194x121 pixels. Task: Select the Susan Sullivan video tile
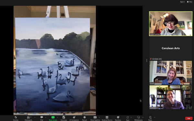click(171, 24)
